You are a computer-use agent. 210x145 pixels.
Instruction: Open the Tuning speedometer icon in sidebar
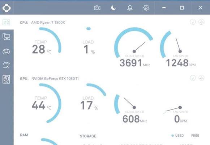pyautogui.click(x=6, y=65)
